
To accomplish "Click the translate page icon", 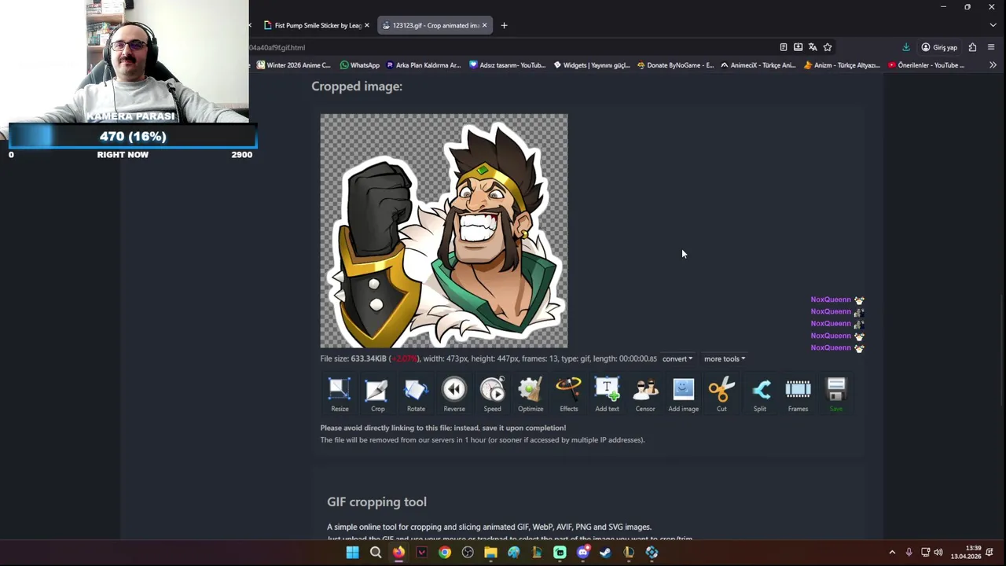I will point(813,47).
